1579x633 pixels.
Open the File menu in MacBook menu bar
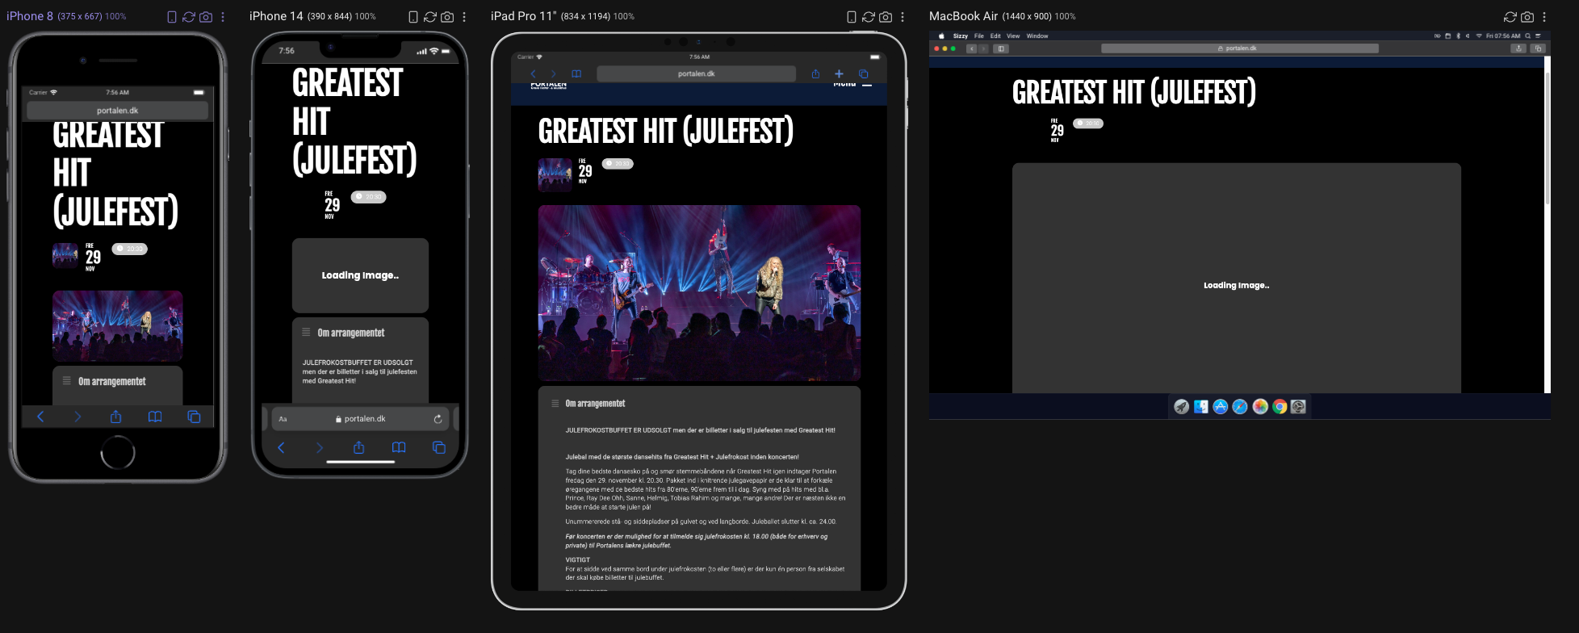tap(978, 36)
